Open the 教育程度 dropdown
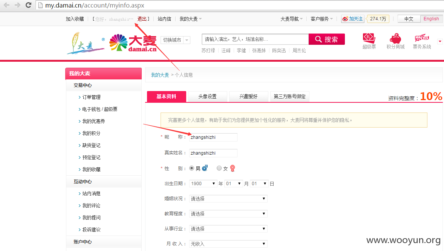This screenshot has width=444, height=251. tap(228, 214)
